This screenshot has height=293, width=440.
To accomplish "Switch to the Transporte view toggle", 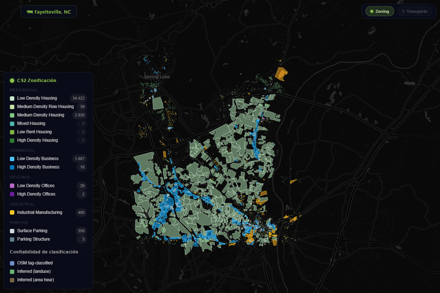I will [x=415, y=11].
